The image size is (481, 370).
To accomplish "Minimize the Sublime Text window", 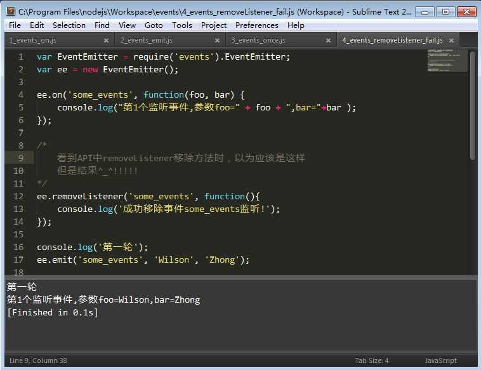I will 425,12.
